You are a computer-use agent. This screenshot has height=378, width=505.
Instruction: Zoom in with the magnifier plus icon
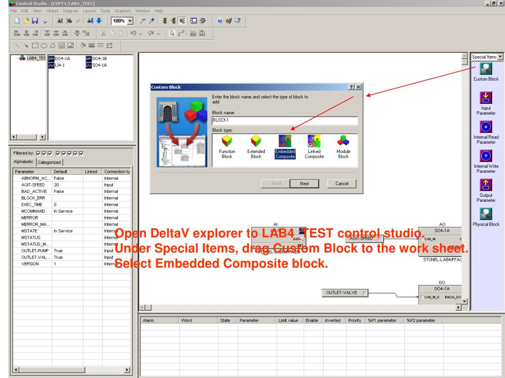click(152, 21)
